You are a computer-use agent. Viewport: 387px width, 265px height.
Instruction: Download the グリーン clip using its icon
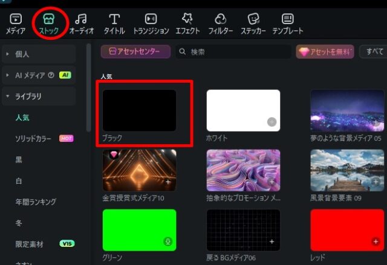(168, 241)
